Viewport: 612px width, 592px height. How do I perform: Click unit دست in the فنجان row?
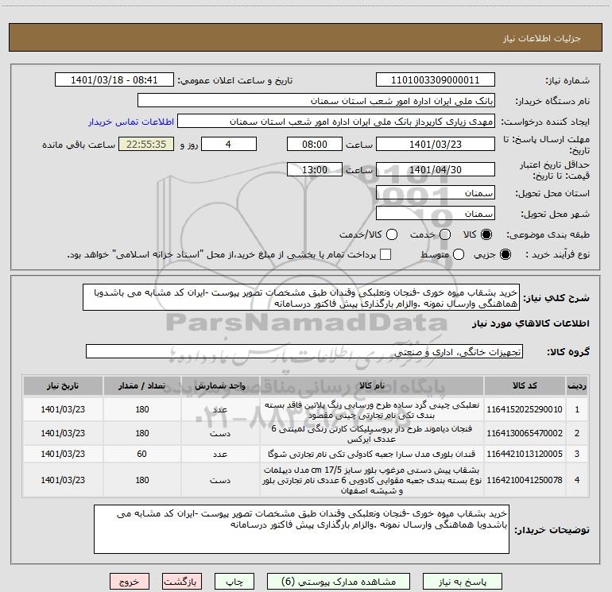tap(220, 433)
